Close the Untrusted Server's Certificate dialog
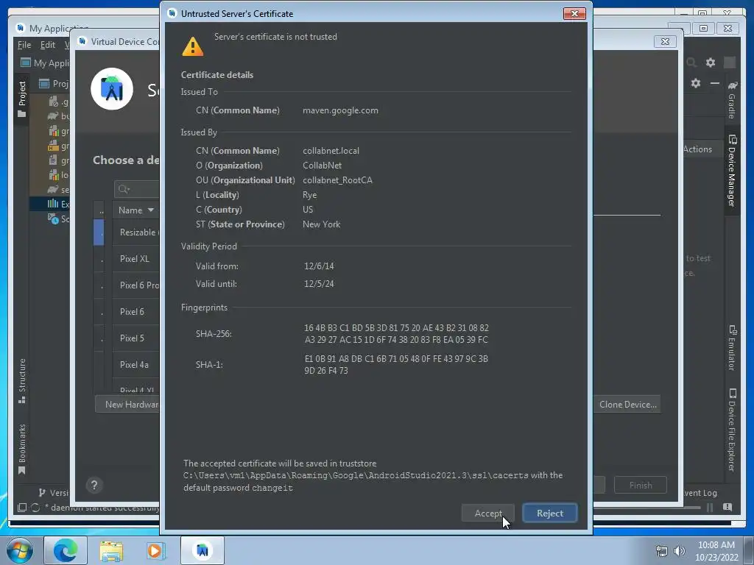754x565 pixels. click(574, 13)
